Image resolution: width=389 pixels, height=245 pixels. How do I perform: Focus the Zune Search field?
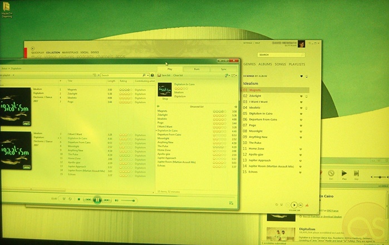(281, 55)
